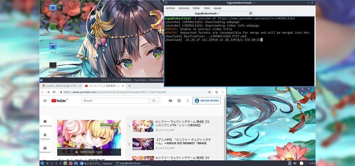Open playlist video thumbnail with 12:27 duration
Image resolution: width=355 pixels, height=166 pixels.
[143, 126]
